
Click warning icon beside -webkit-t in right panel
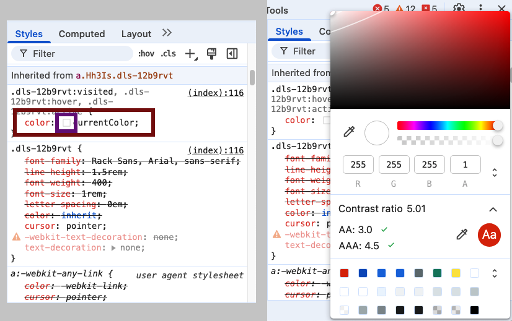(x=276, y=234)
